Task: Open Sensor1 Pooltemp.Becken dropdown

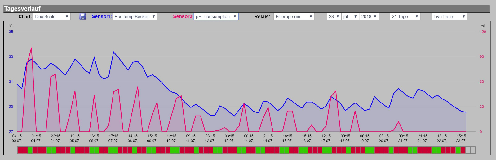Action: pos(135,16)
